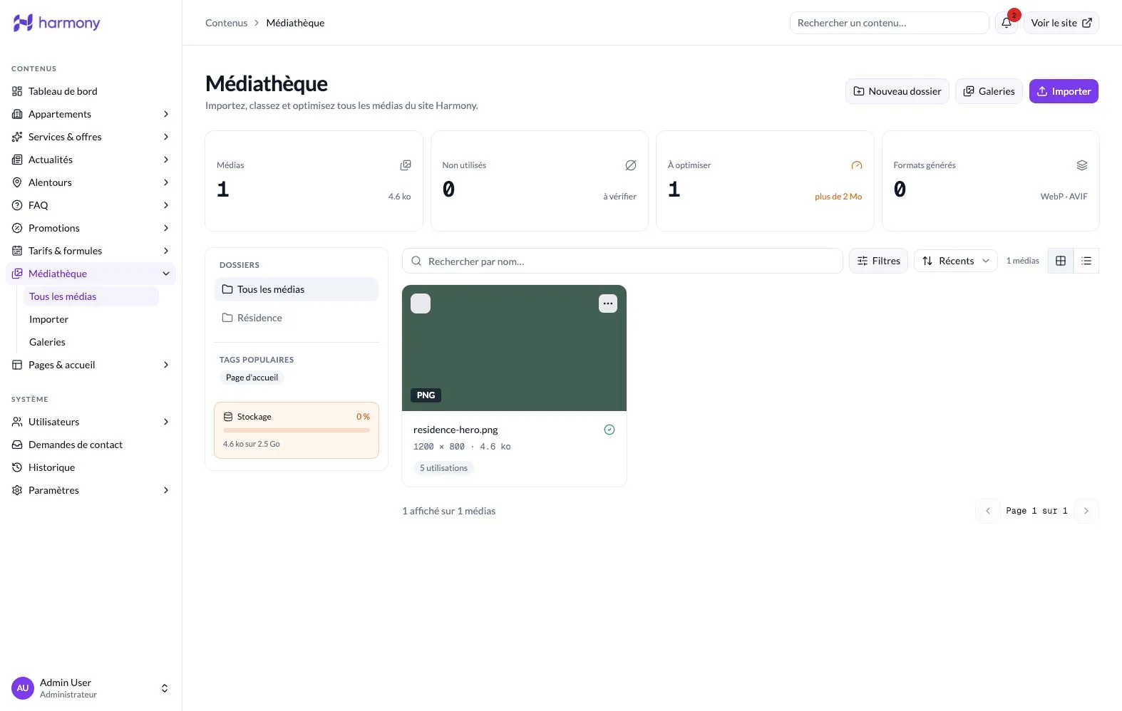Image resolution: width=1122 pixels, height=711 pixels.
Task: Expand the Paramètres section
Action: click(x=166, y=490)
